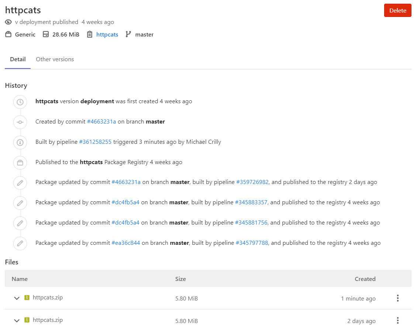The image size is (417, 330).
Task: Open the kebab menu for newest httpcats.zip
Action: pyautogui.click(x=397, y=298)
